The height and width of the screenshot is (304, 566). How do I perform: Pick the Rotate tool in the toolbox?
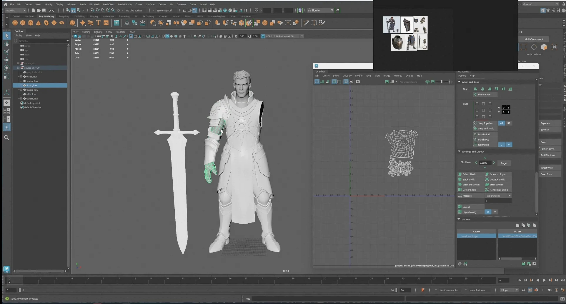pos(6,68)
